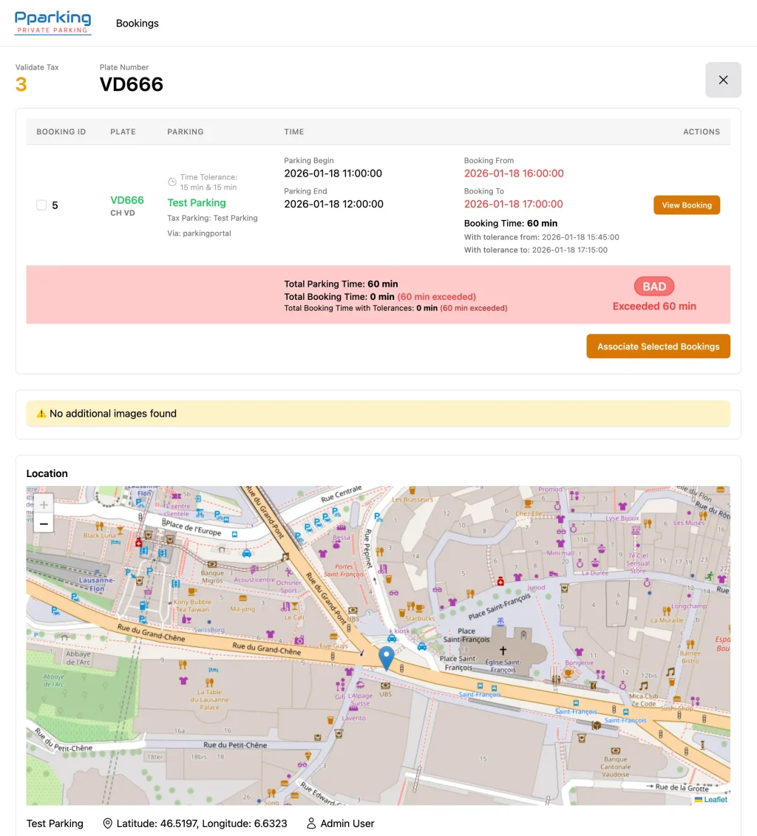The height and width of the screenshot is (836, 757).
Task: Click the Time column header
Action: tap(294, 131)
